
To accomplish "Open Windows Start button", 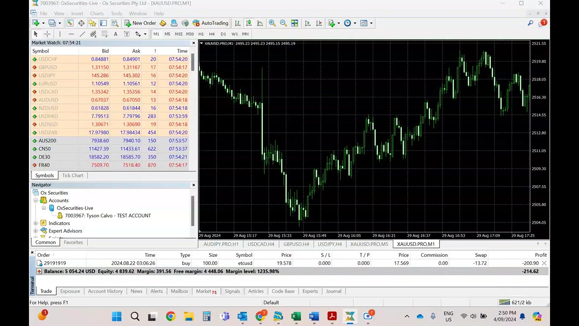I will pyautogui.click(x=117, y=316).
